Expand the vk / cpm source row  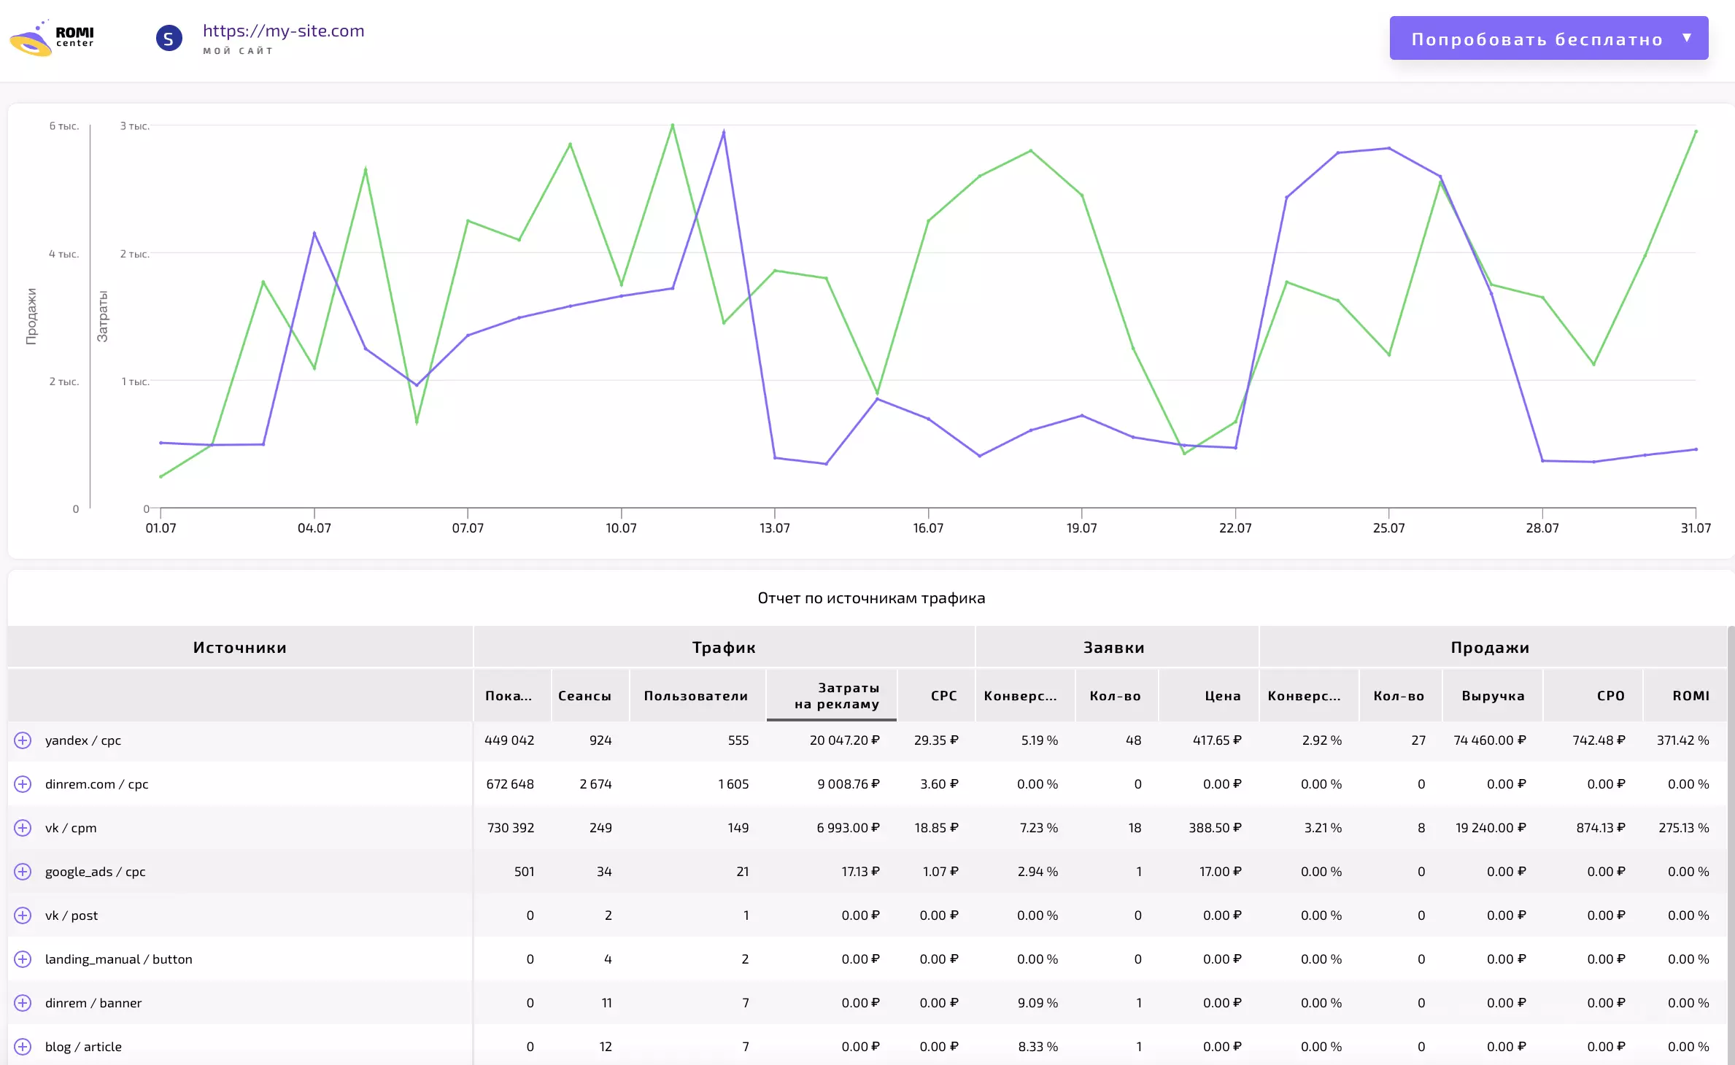point(23,828)
